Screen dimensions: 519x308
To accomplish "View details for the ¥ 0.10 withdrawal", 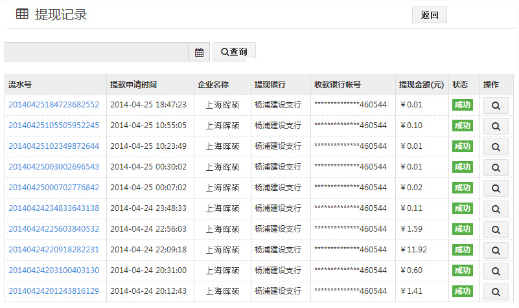I will pos(496,126).
